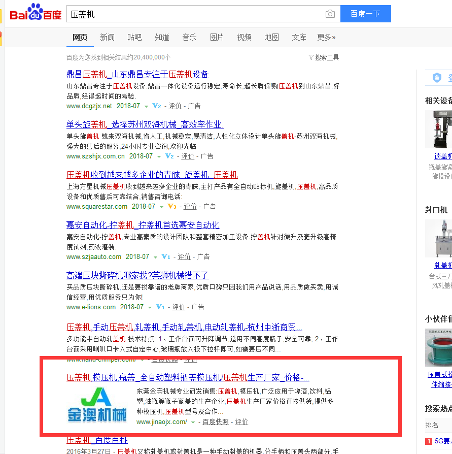The width and height of the screenshot is (452, 454).
Task: Open the date dropdown beside www.dcgzjx.net
Action: tap(146, 106)
